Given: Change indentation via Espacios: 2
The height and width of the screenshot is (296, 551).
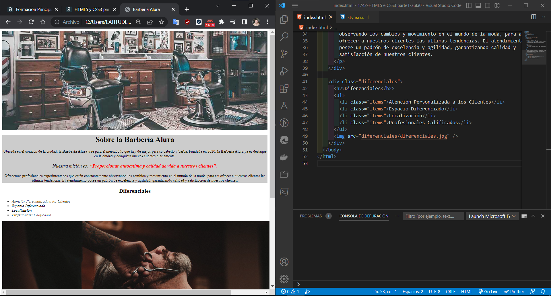Looking at the screenshot, I should tap(413, 292).
